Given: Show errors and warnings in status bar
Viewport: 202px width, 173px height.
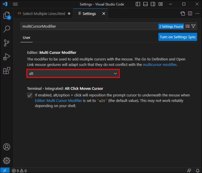Looking at the screenshot, I should click(x=19, y=171).
